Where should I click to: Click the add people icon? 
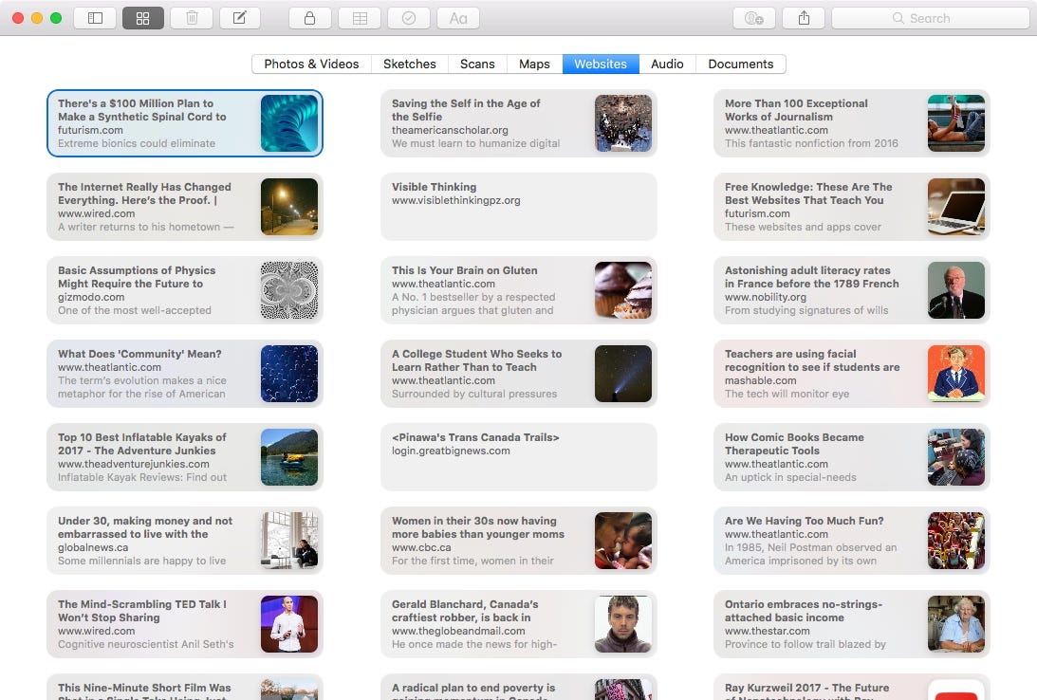point(754,18)
